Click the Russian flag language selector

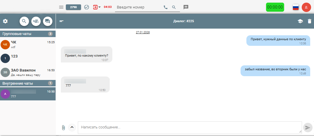click(x=296, y=7)
